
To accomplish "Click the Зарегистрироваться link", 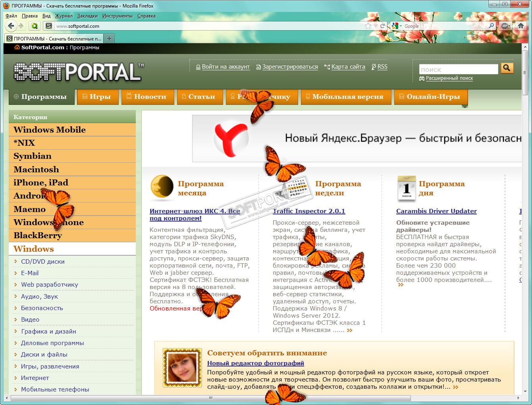I will pos(290,67).
